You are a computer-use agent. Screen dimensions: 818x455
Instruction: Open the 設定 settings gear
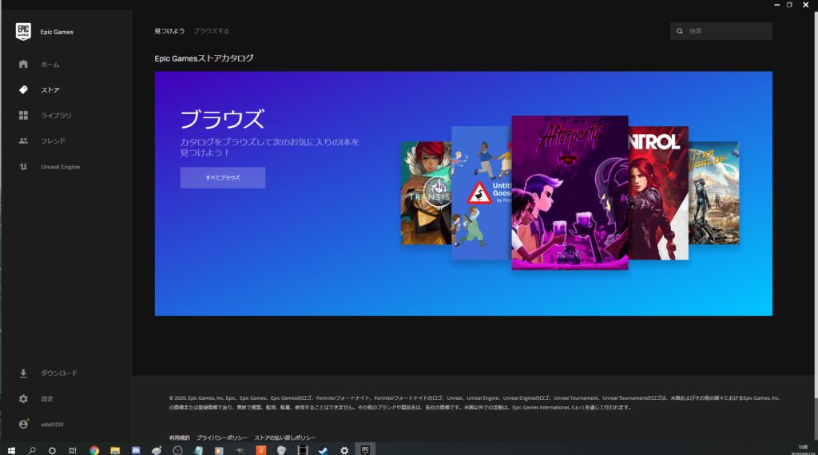tap(23, 398)
